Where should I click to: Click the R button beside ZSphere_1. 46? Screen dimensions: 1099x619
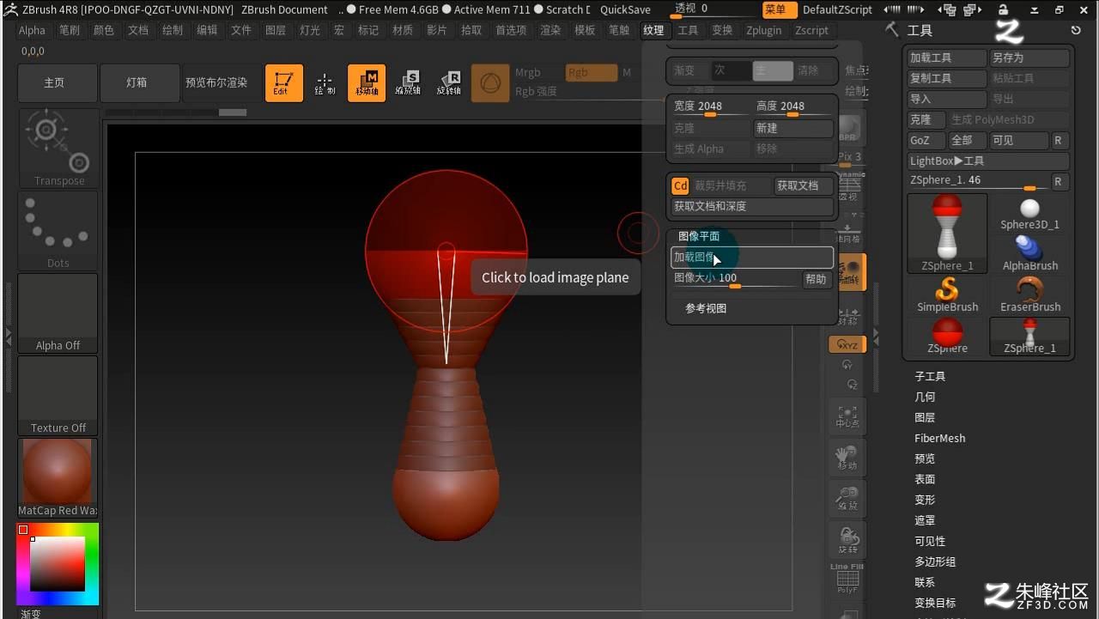pos(1058,181)
